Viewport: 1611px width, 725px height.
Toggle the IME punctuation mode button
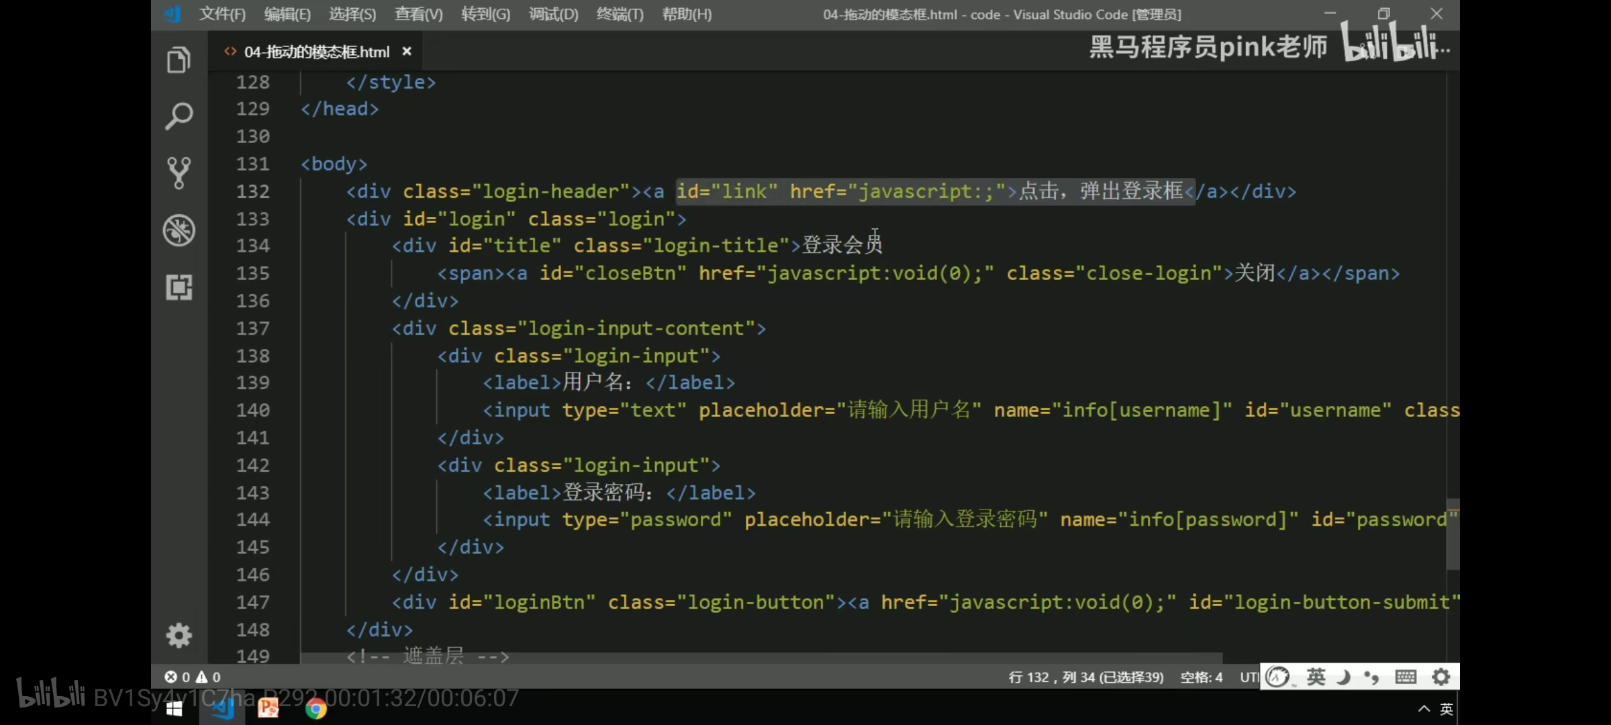click(1372, 677)
